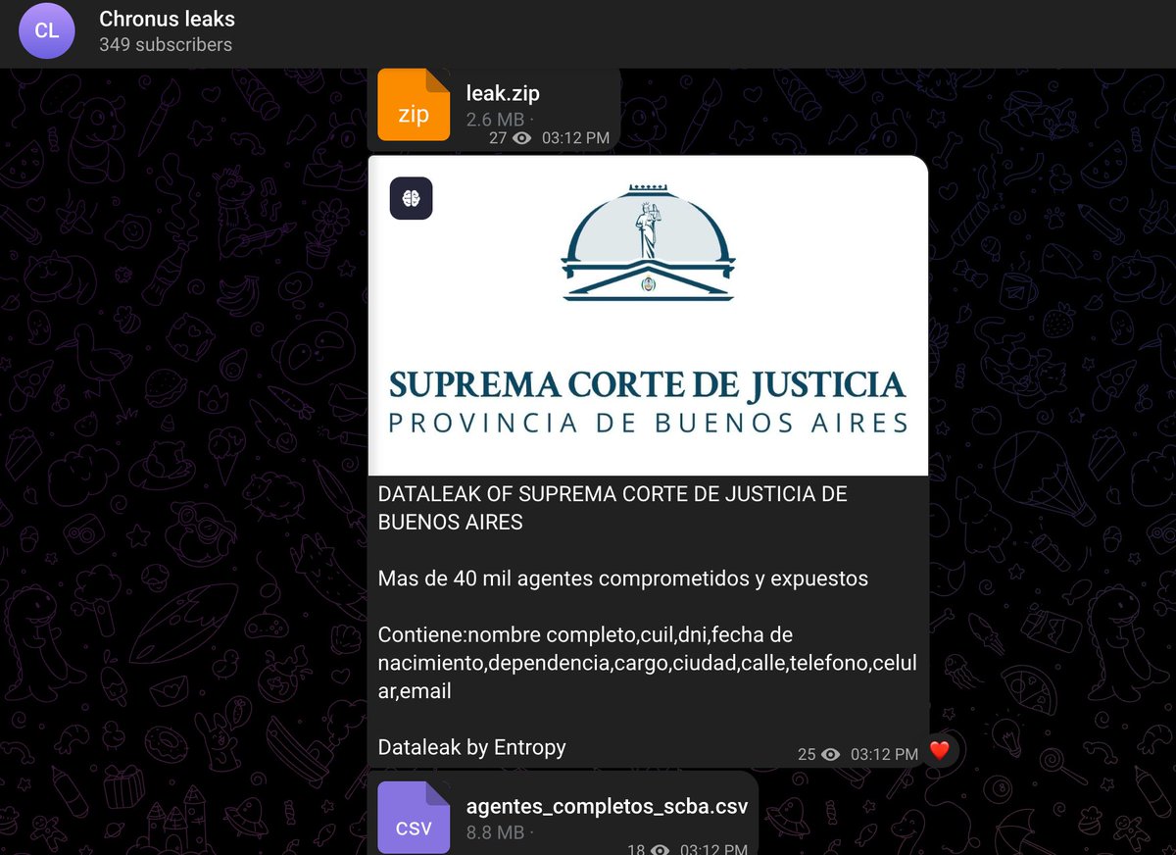The width and height of the screenshot is (1176, 855).
Task: Click the Mas de 40 mil agentes line
Action: 623,578
